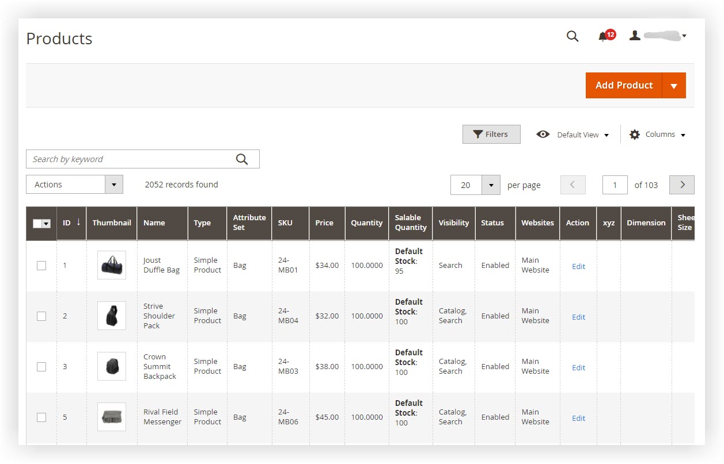This screenshot has height=464, width=724.
Task: Expand the Add Product dropdown arrow
Action: (674, 86)
